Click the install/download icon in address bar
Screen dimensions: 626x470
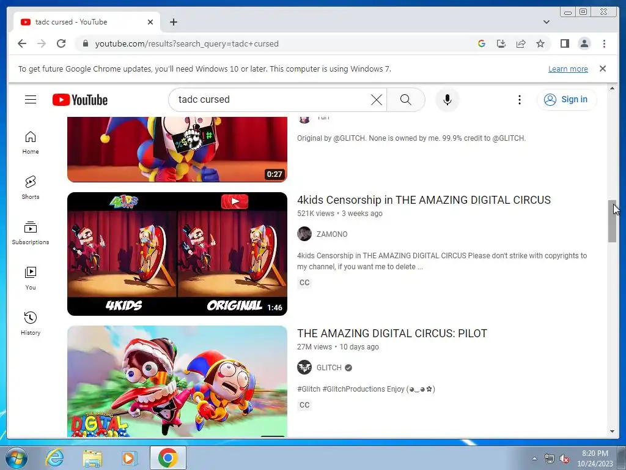click(501, 43)
